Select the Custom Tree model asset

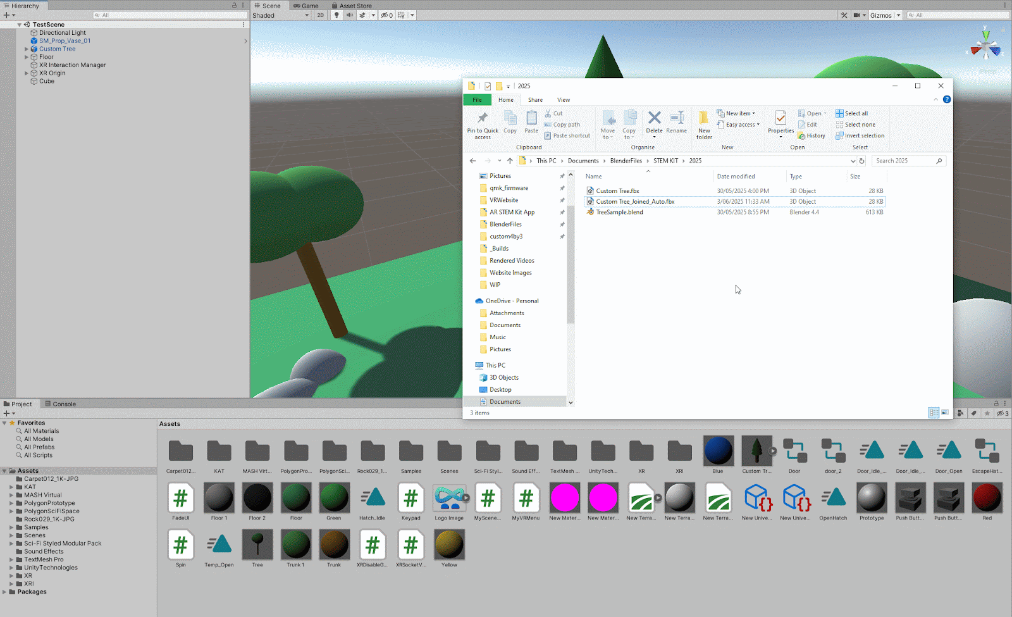pos(756,455)
